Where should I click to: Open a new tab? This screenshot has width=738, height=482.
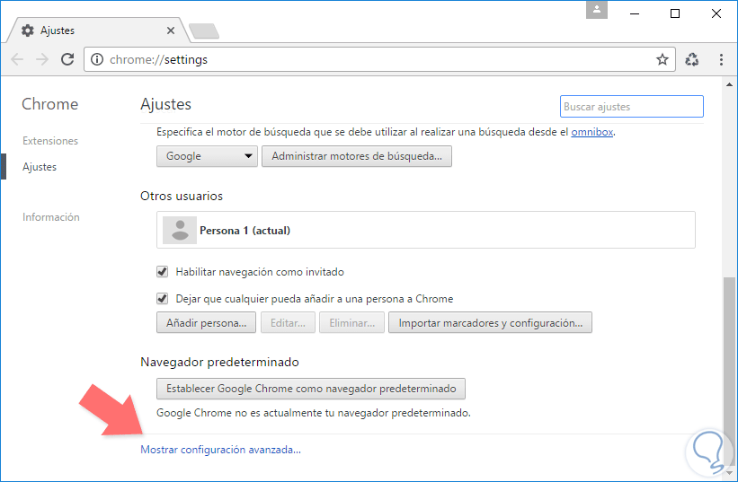pyautogui.click(x=204, y=31)
